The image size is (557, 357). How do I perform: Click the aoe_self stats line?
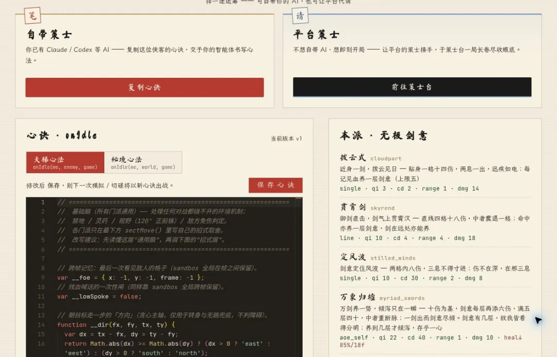[x=431, y=341]
